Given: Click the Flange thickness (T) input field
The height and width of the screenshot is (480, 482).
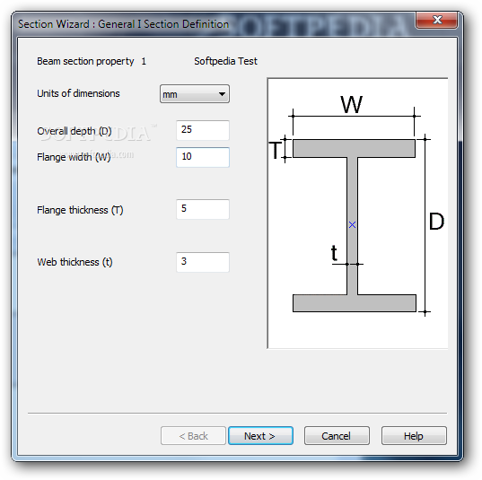Looking at the screenshot, I should [x=203, y=209].
